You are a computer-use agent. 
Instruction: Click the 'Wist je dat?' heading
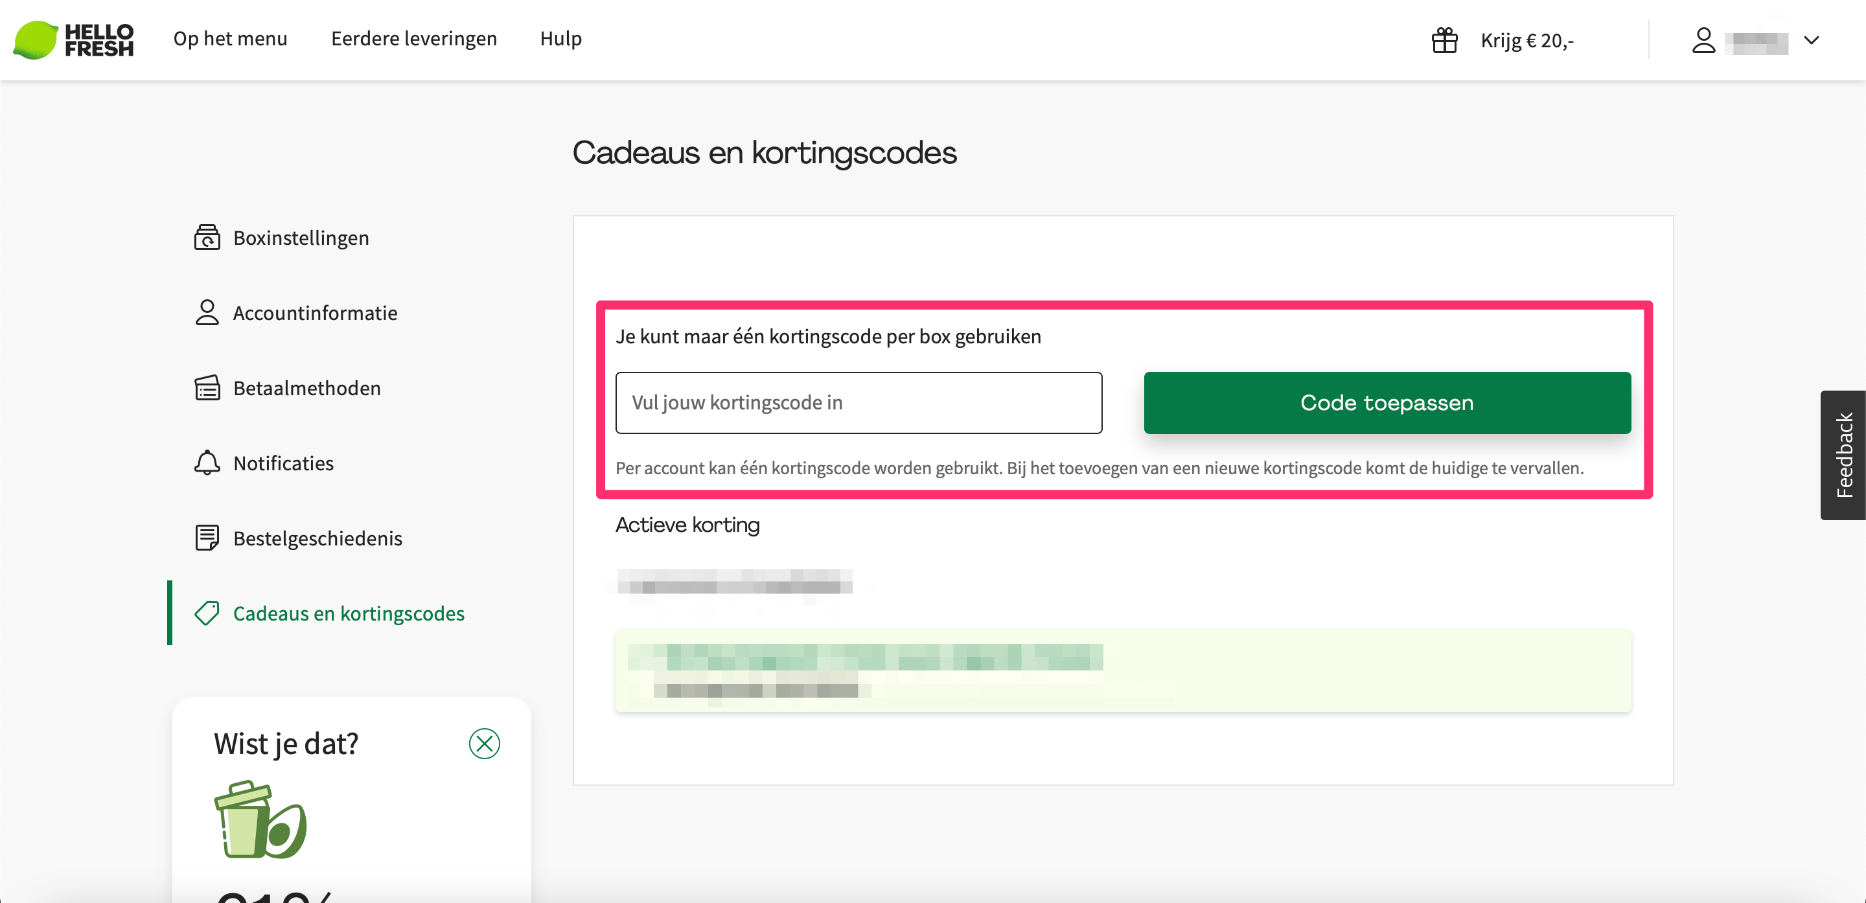pyautogui.click(x=286, y=744)
